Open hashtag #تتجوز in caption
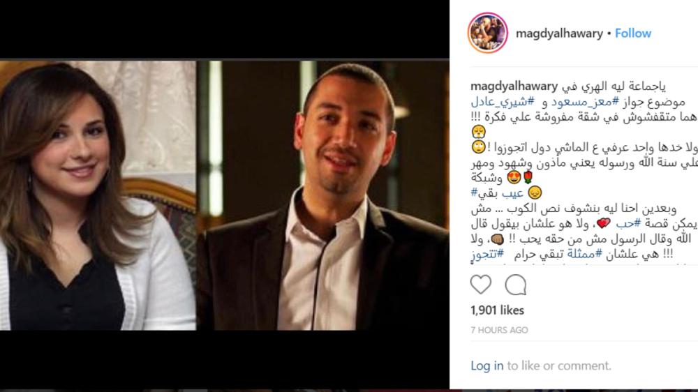 (x=487, y=254)
